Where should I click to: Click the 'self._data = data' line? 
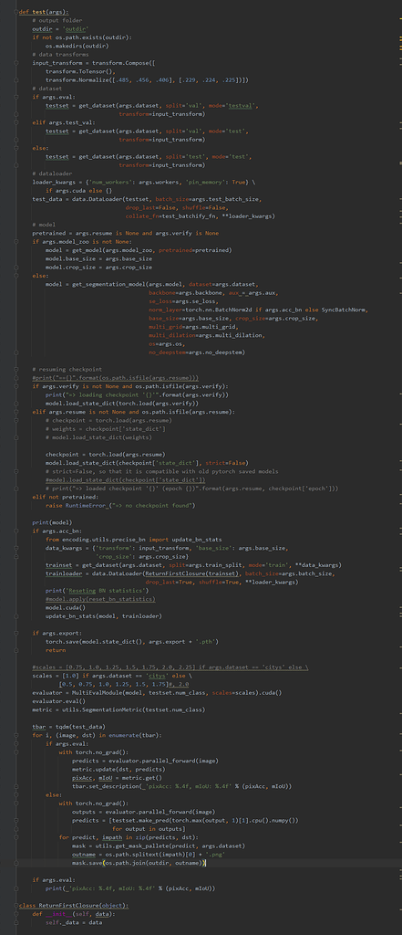coord(72,920)
